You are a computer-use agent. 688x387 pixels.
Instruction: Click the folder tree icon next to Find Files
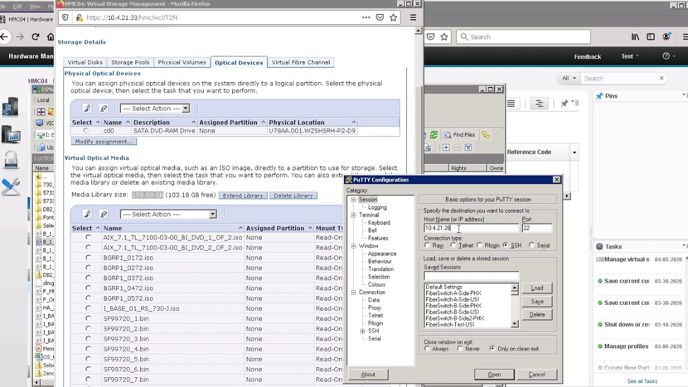(485, 135)
